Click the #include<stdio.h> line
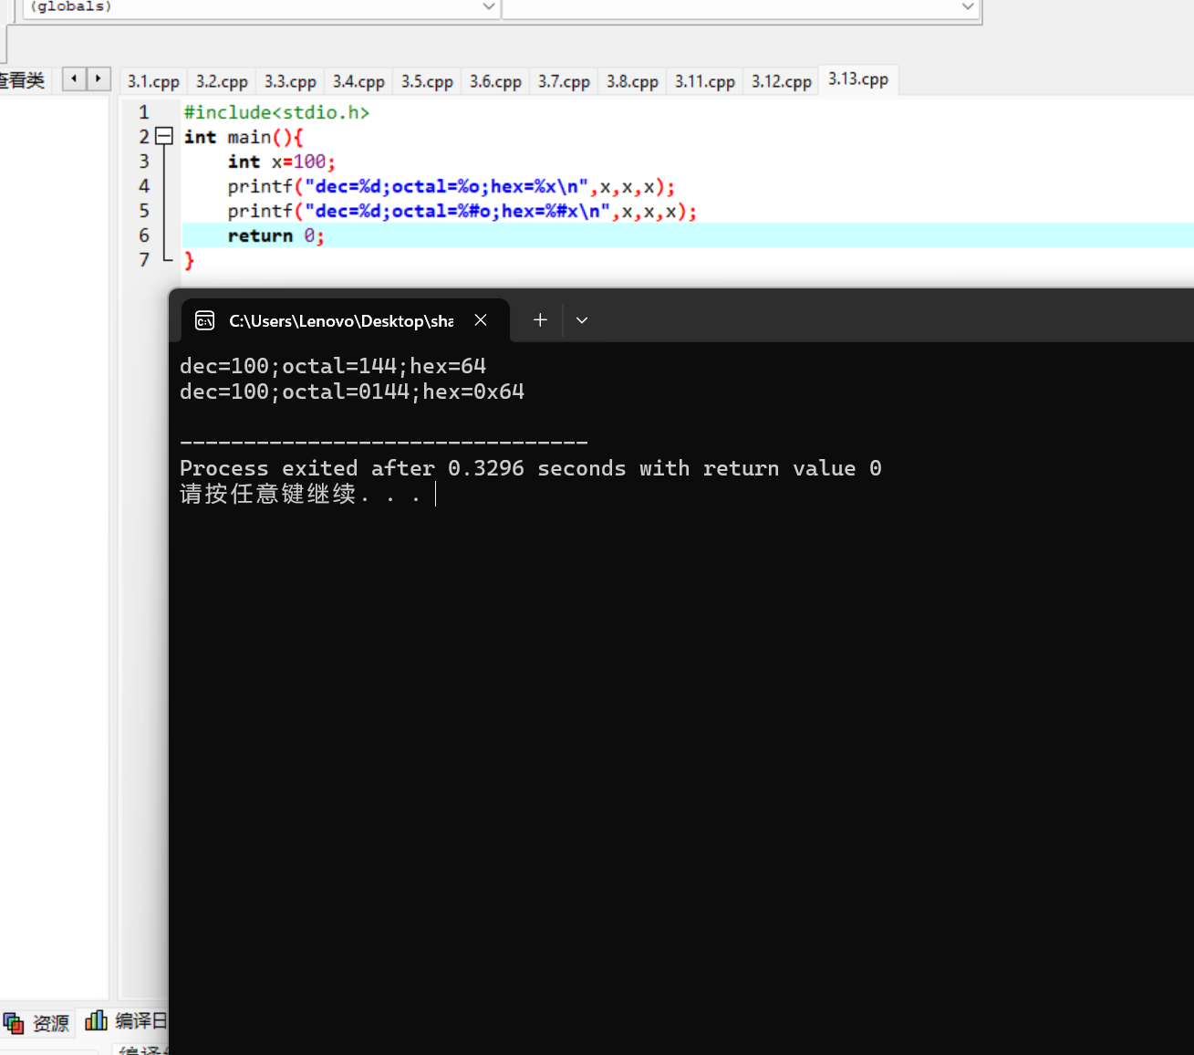1194x1055 pixels. point(276,112)
